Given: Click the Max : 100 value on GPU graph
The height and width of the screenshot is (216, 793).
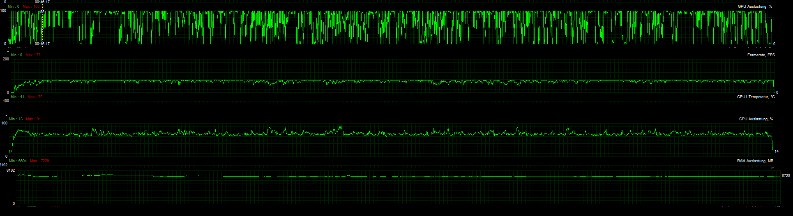Looking at the screenshot, I should tap(31, 7).
